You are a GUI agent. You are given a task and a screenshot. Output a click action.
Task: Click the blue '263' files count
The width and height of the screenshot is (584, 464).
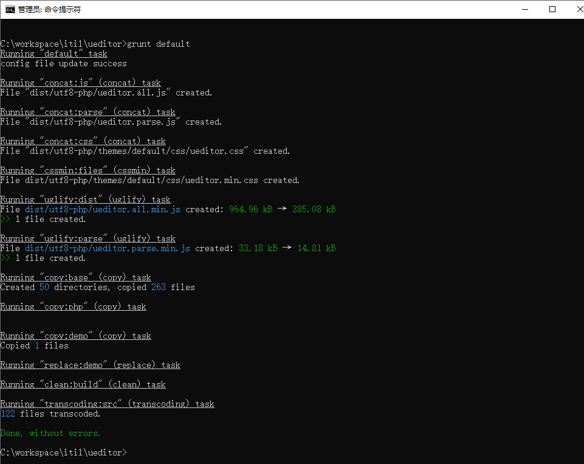pyautogui.click(x=159, y=287)
